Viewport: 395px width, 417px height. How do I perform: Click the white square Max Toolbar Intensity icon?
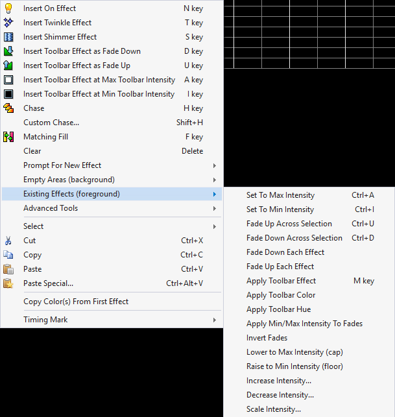8,80
